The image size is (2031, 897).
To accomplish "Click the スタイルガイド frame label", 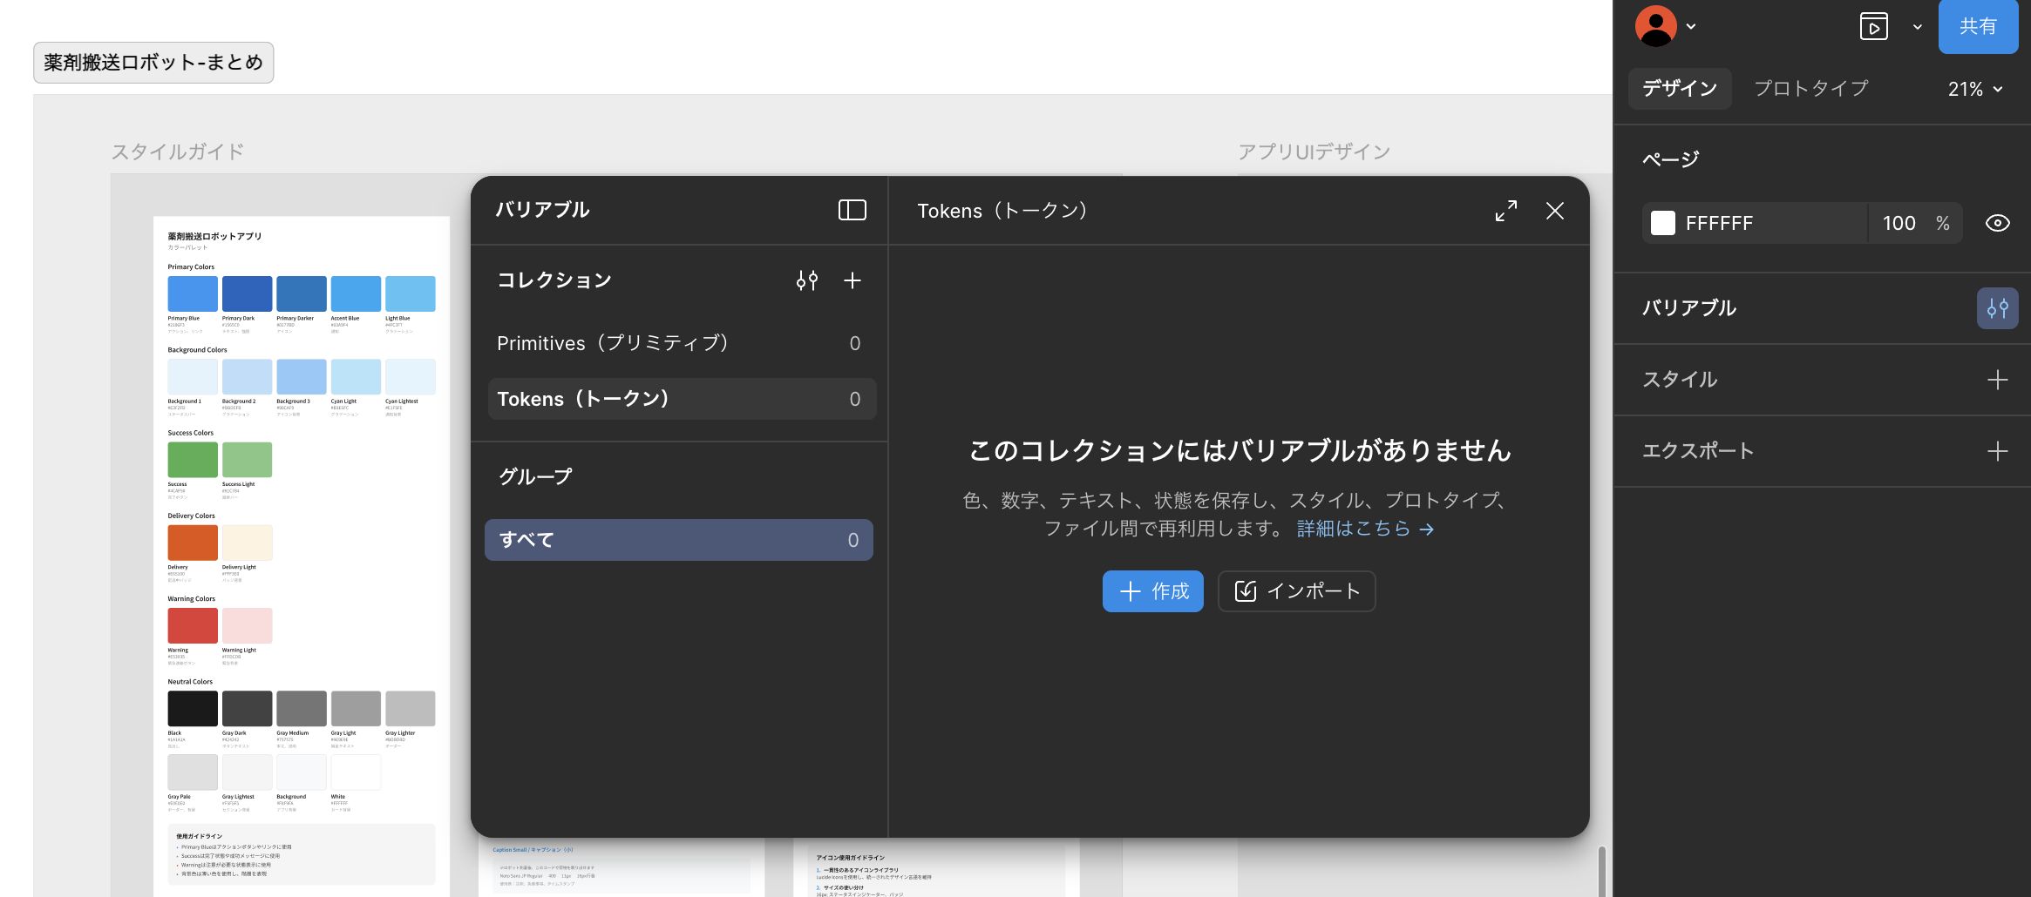I will coord(177,152).
